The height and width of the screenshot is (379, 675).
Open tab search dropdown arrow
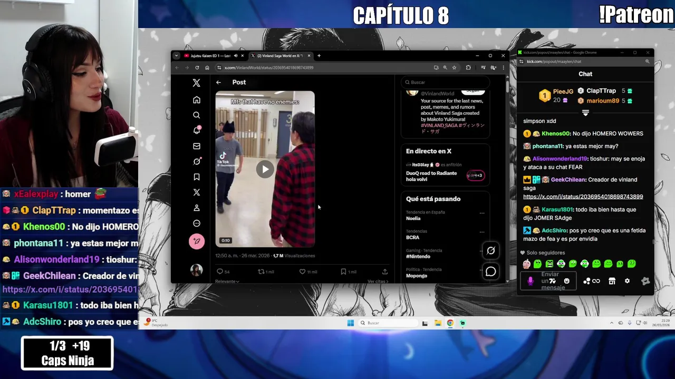click(x=176, y=56)
